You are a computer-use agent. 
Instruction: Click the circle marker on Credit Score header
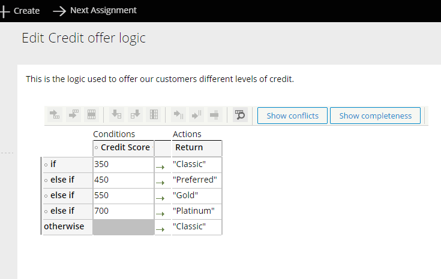point(97,148)
